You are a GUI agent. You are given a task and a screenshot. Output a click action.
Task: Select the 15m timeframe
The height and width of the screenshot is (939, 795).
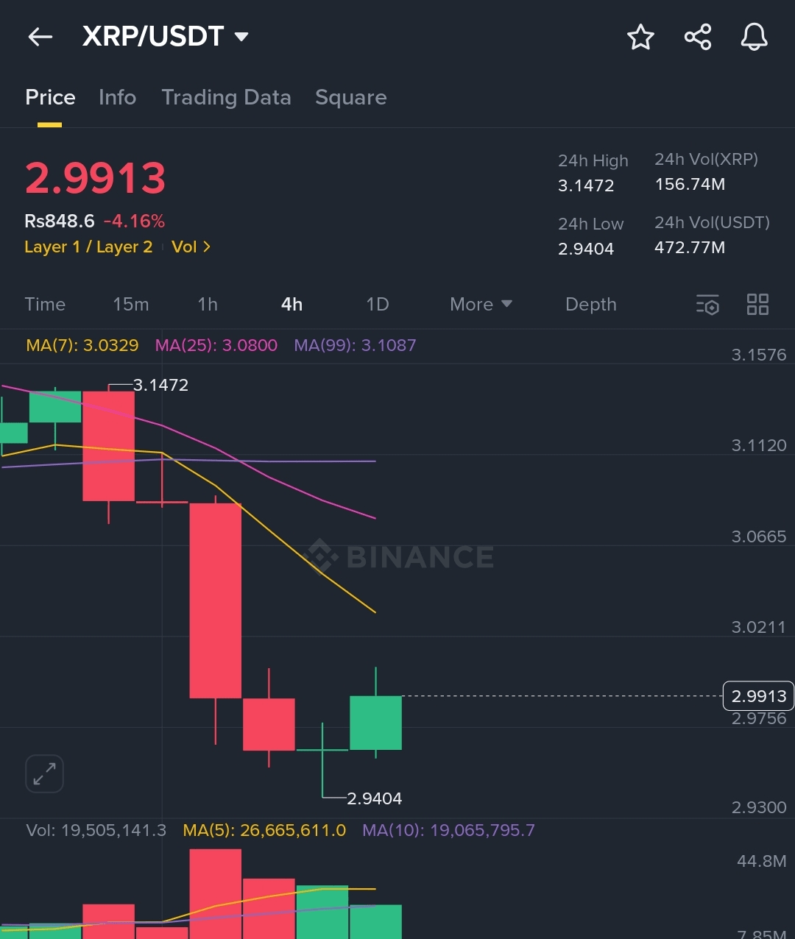(131, 305)
